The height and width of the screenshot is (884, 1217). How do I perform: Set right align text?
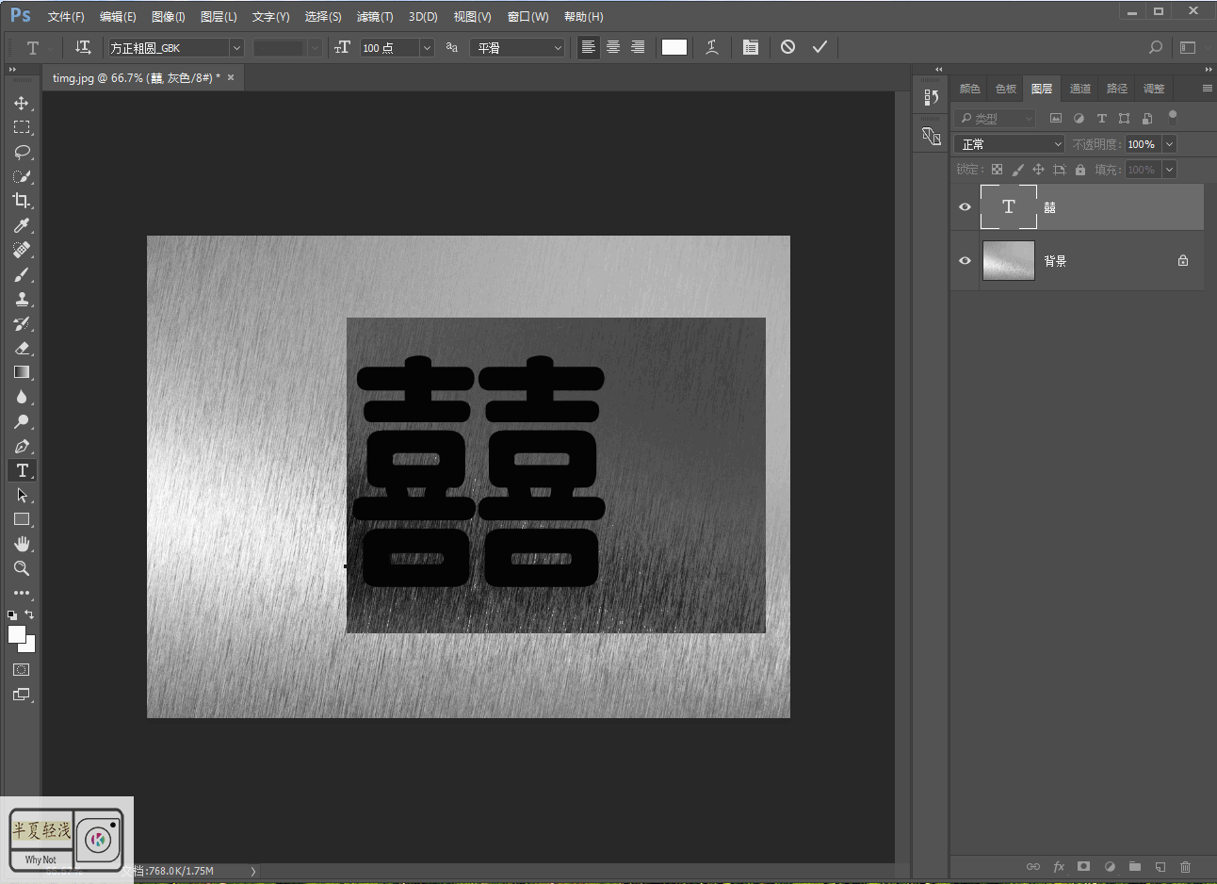pyautogui.click(x=638, y=47)
